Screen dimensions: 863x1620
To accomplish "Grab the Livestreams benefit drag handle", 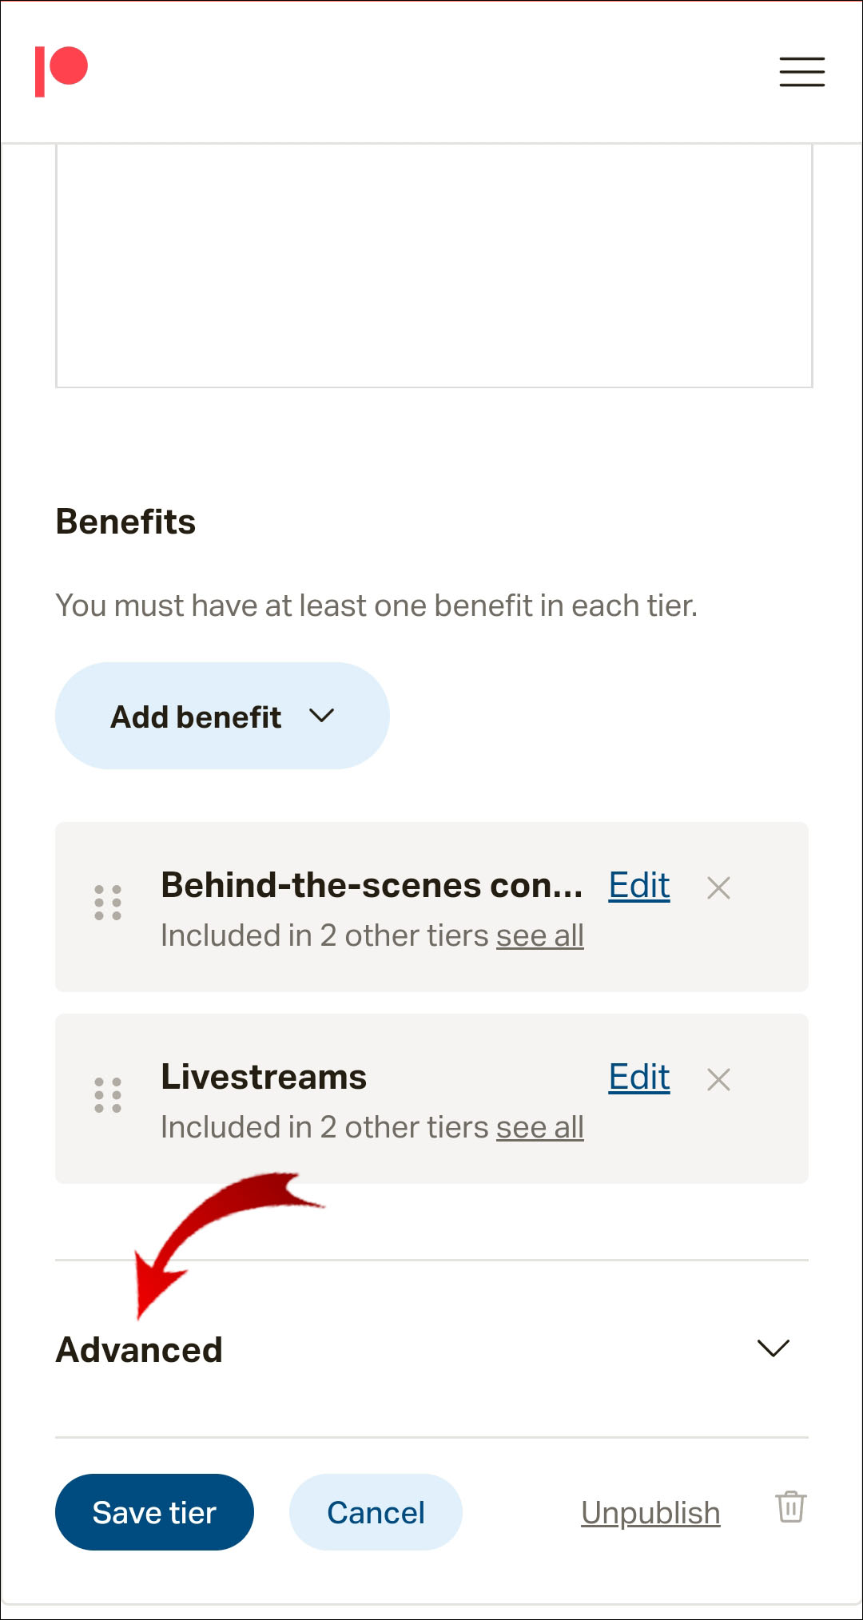I will 108,1095.
